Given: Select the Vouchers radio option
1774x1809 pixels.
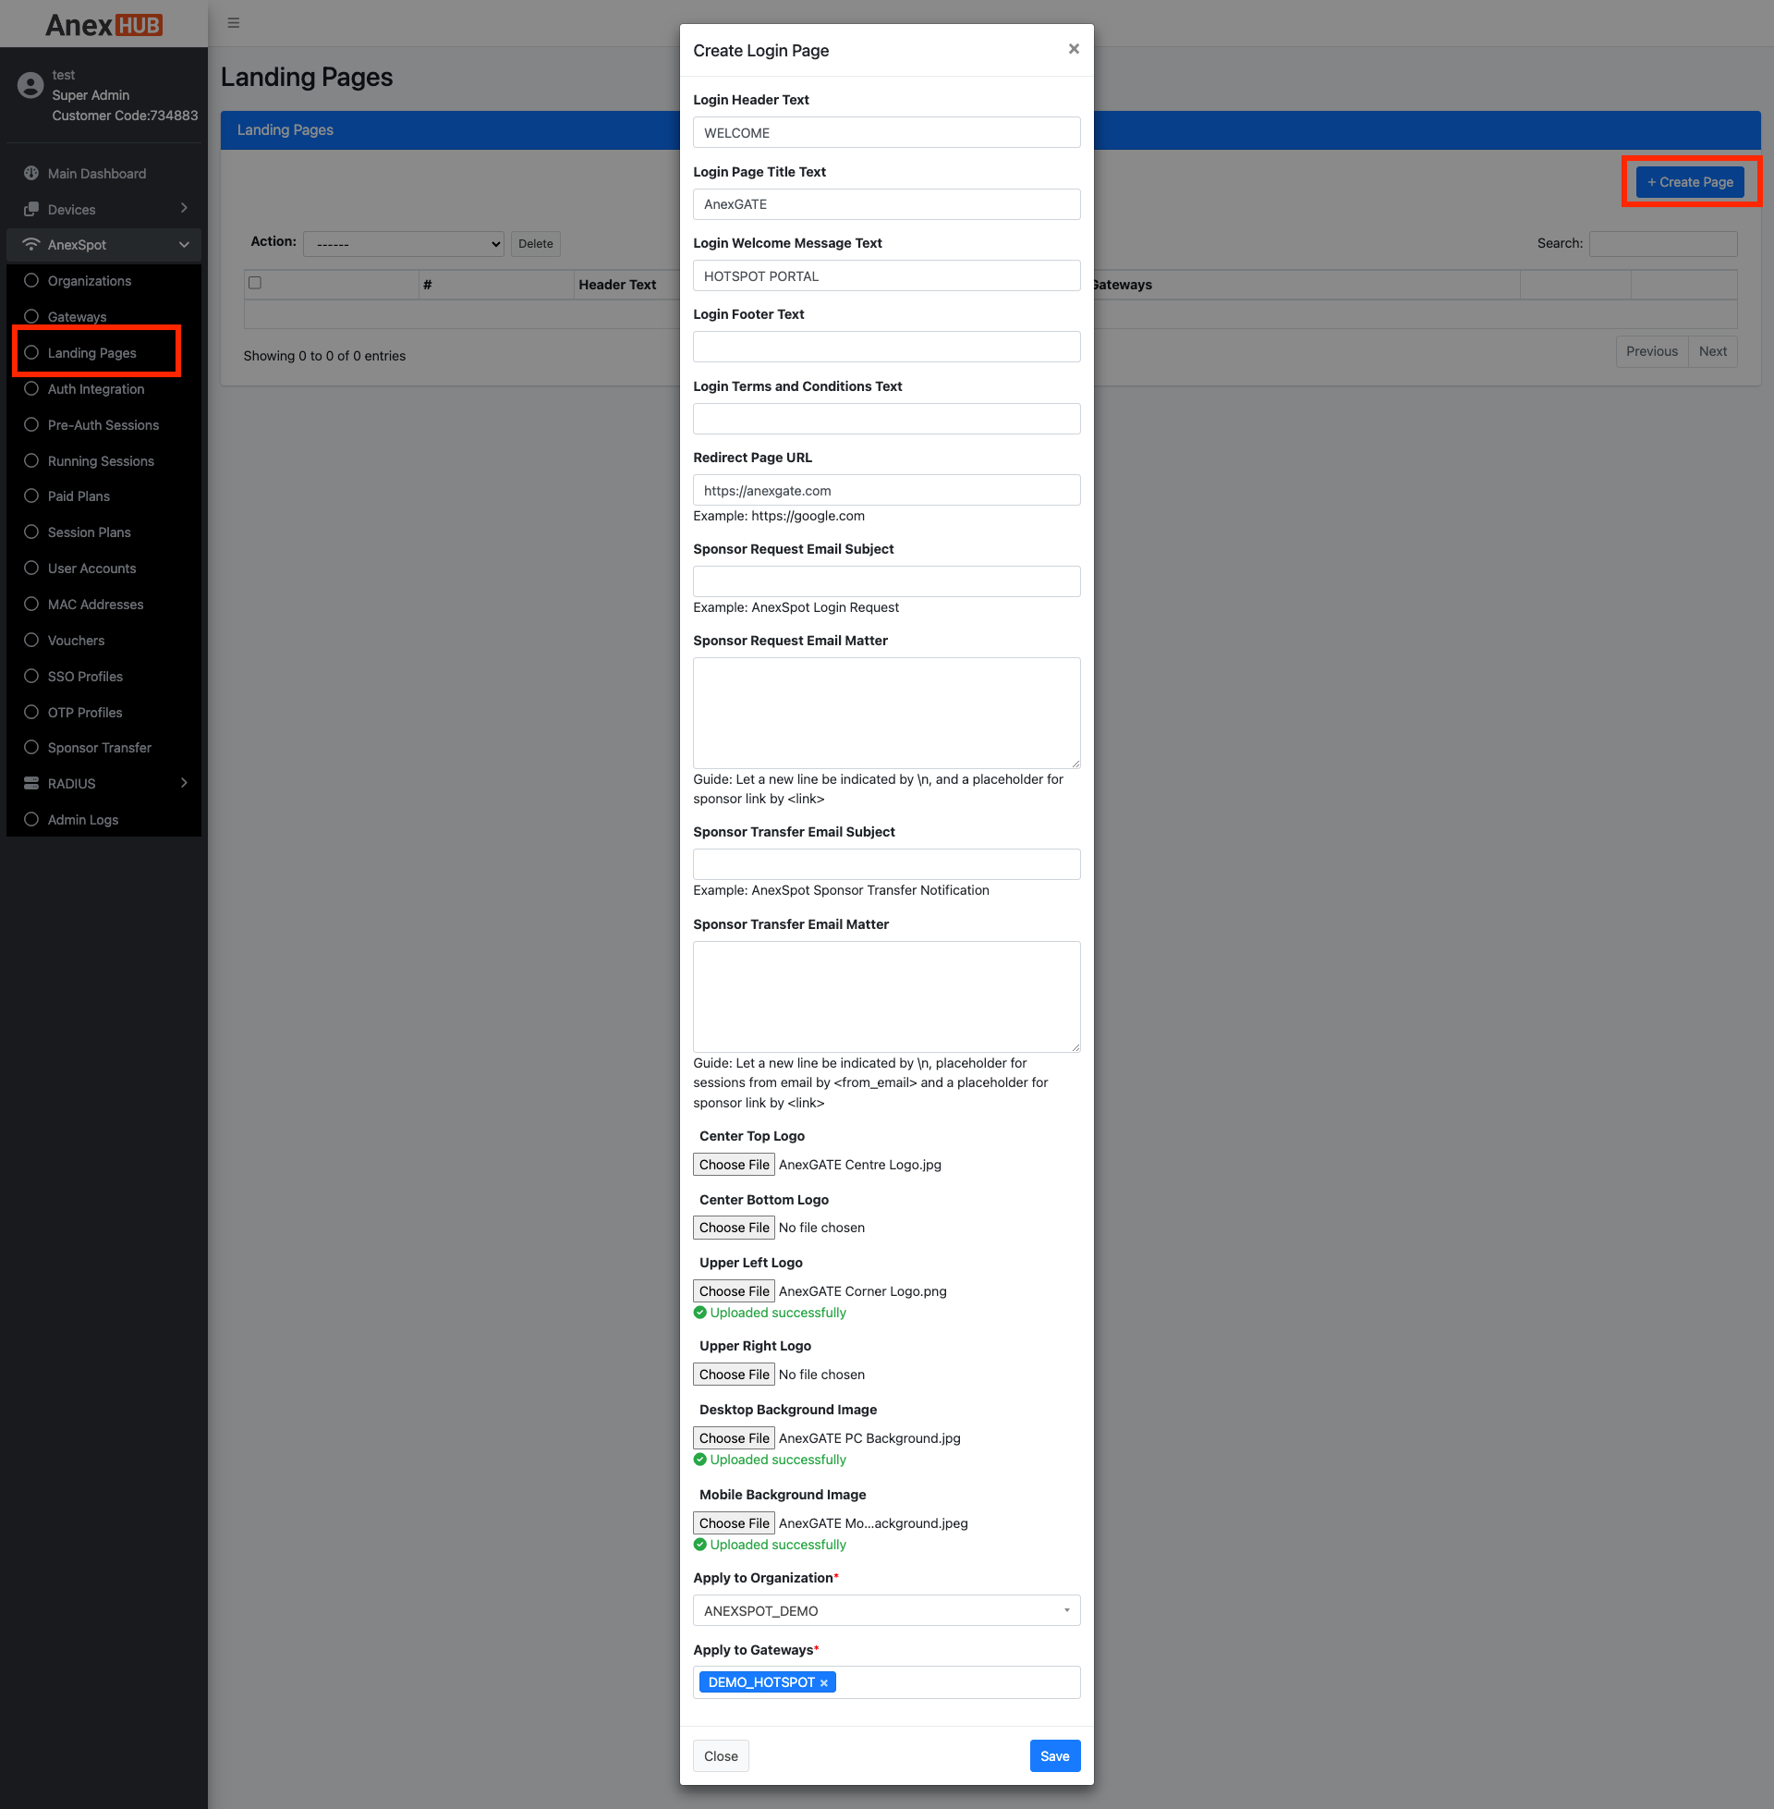Looking at the screenshot, I should tap(31, 641).
